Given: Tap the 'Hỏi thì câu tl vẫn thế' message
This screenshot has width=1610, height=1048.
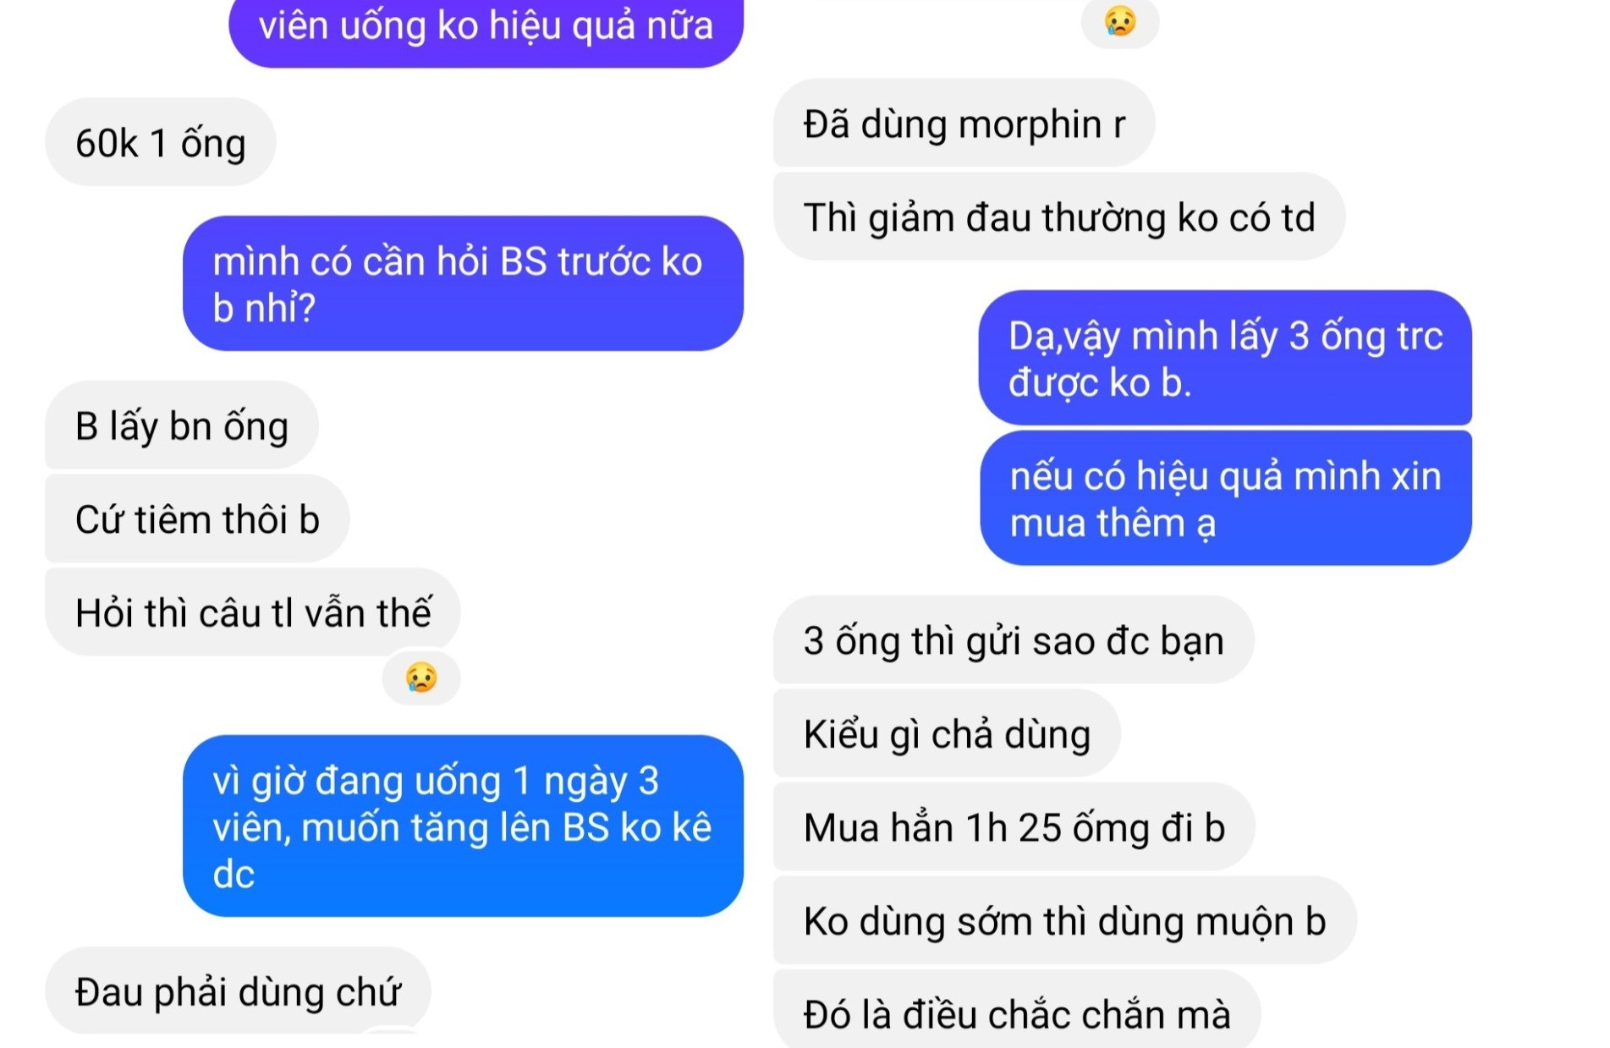Looking at the screenshot, I should (x=253, y=612).
